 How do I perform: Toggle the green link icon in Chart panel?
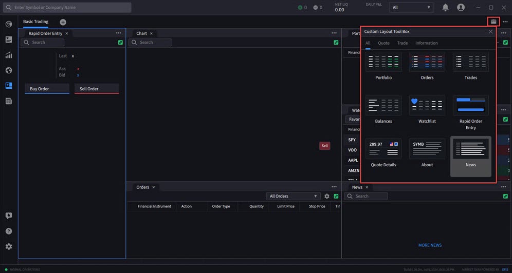(336, 43)
